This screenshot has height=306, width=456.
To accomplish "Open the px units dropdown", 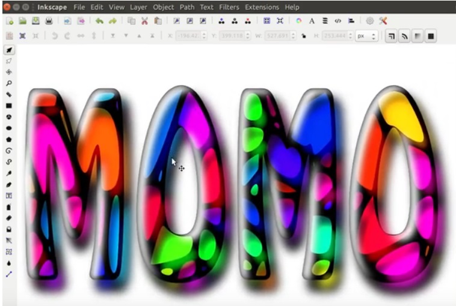I will tap(366, 36).
